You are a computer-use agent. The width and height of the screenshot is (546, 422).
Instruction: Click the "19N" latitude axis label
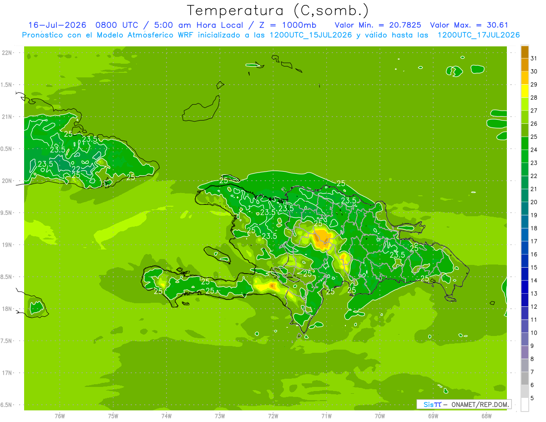tap(7, 245)
